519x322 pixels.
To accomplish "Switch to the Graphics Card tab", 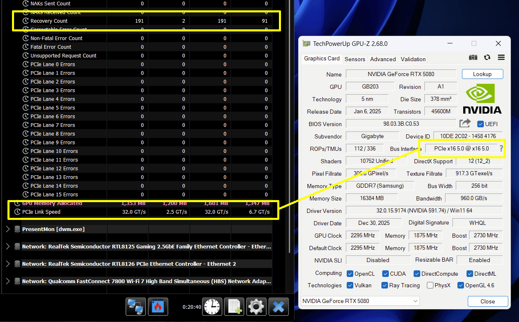I will pos(321,59).
